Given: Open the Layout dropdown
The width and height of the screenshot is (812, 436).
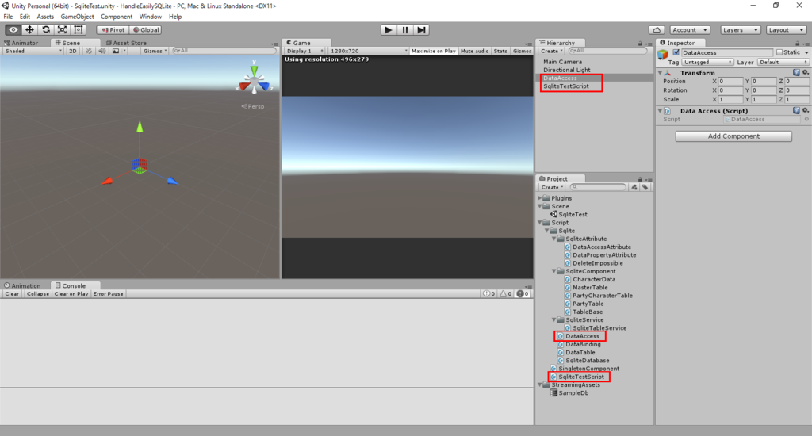Looking at the screenshot, I should [786, 30].
